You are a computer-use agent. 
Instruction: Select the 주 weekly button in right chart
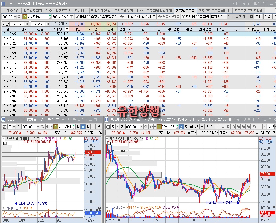tap(186, 127)
